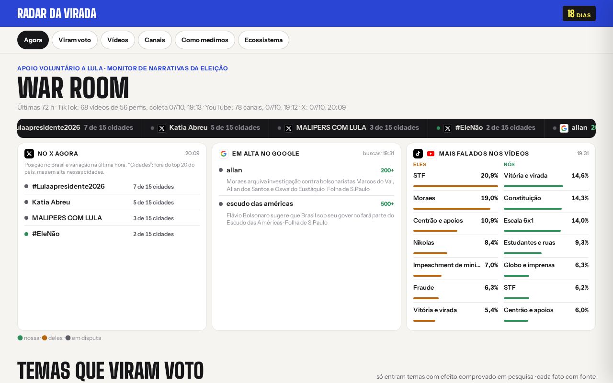This screenshot has height=383, width=613.
Task: Click the X icon beside #EleNão in the ticker
Action: point(448,128)
